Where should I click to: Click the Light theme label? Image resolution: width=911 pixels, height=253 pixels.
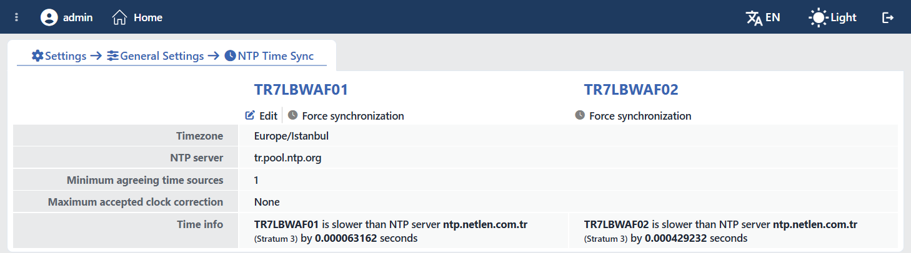[x=844, y=17]
